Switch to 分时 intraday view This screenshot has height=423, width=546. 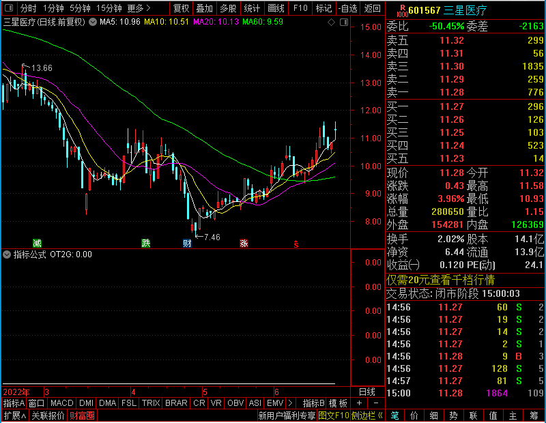(x=28, y=8)
